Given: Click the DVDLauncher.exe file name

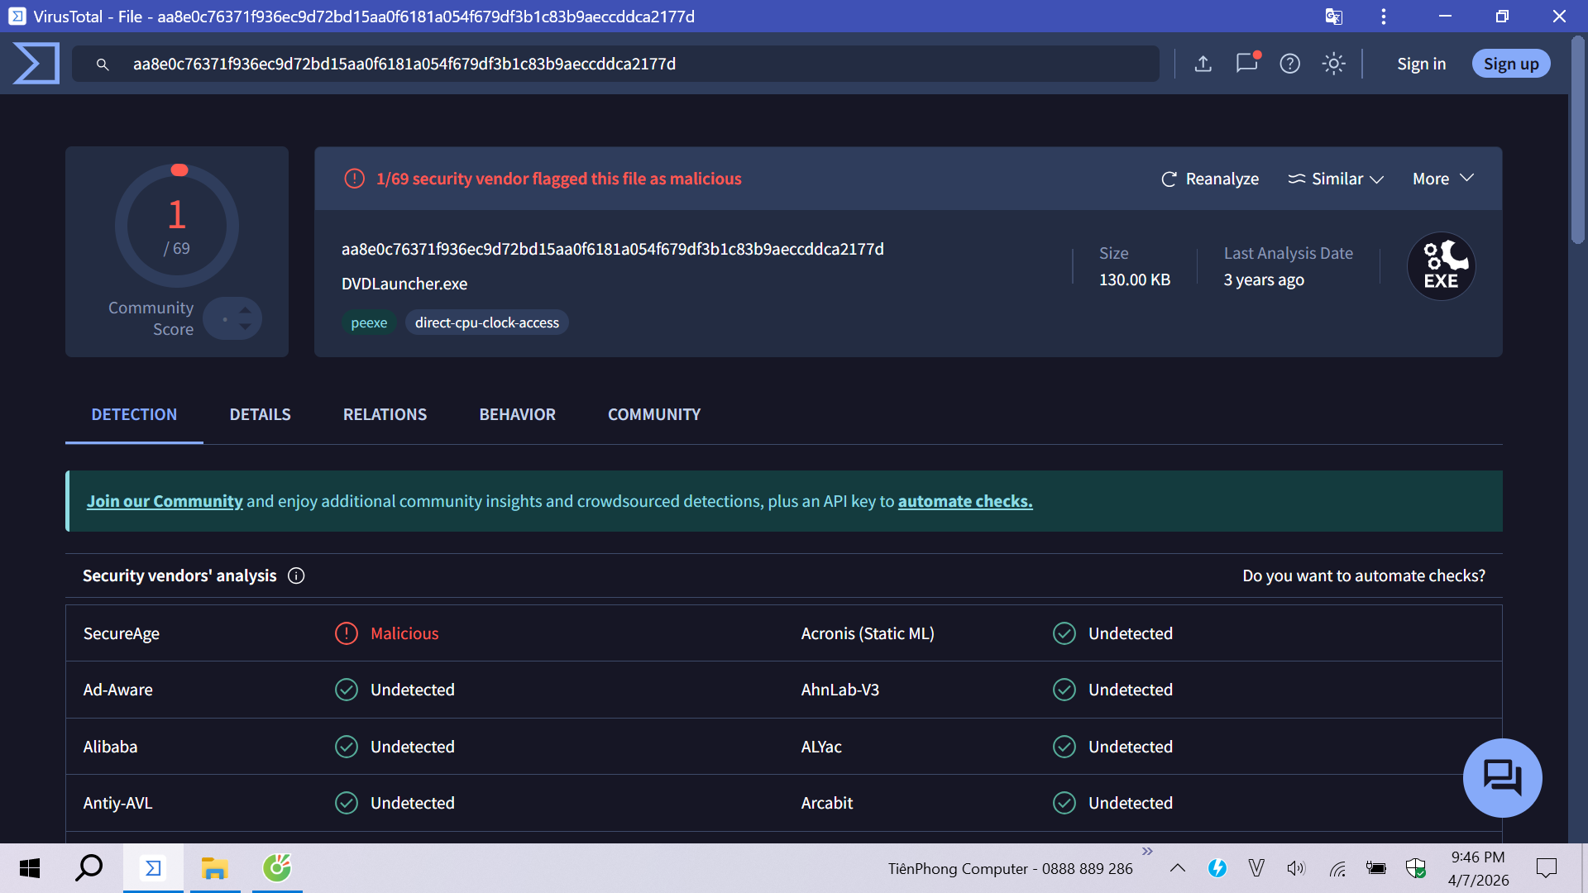Looking at the screenshot, I should point(404,284).
